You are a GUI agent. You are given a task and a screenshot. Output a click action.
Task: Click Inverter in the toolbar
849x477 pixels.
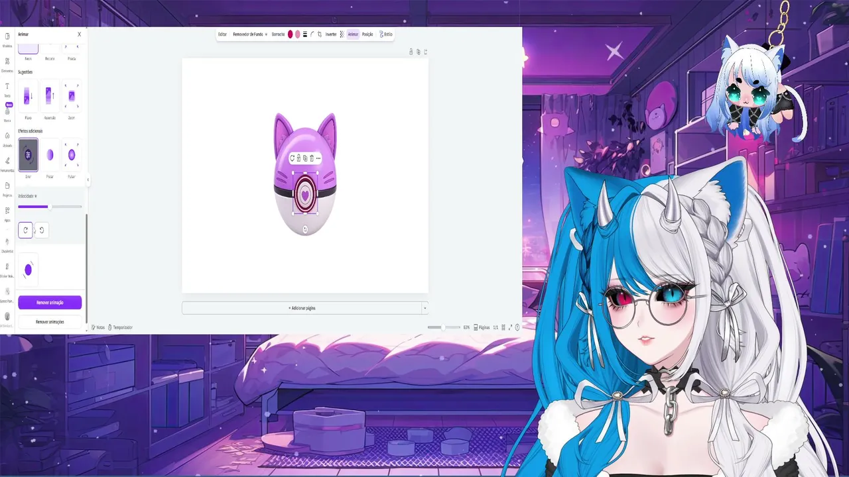point(331,34)
